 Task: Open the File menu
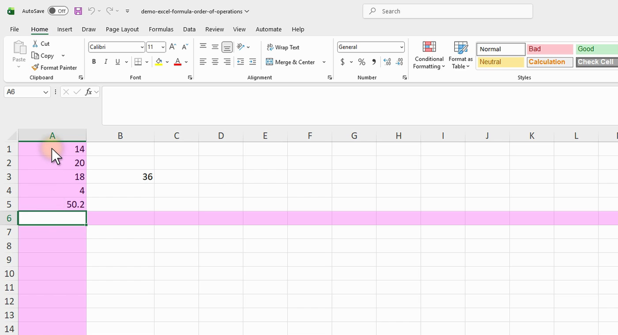click(x=14, y=29)
